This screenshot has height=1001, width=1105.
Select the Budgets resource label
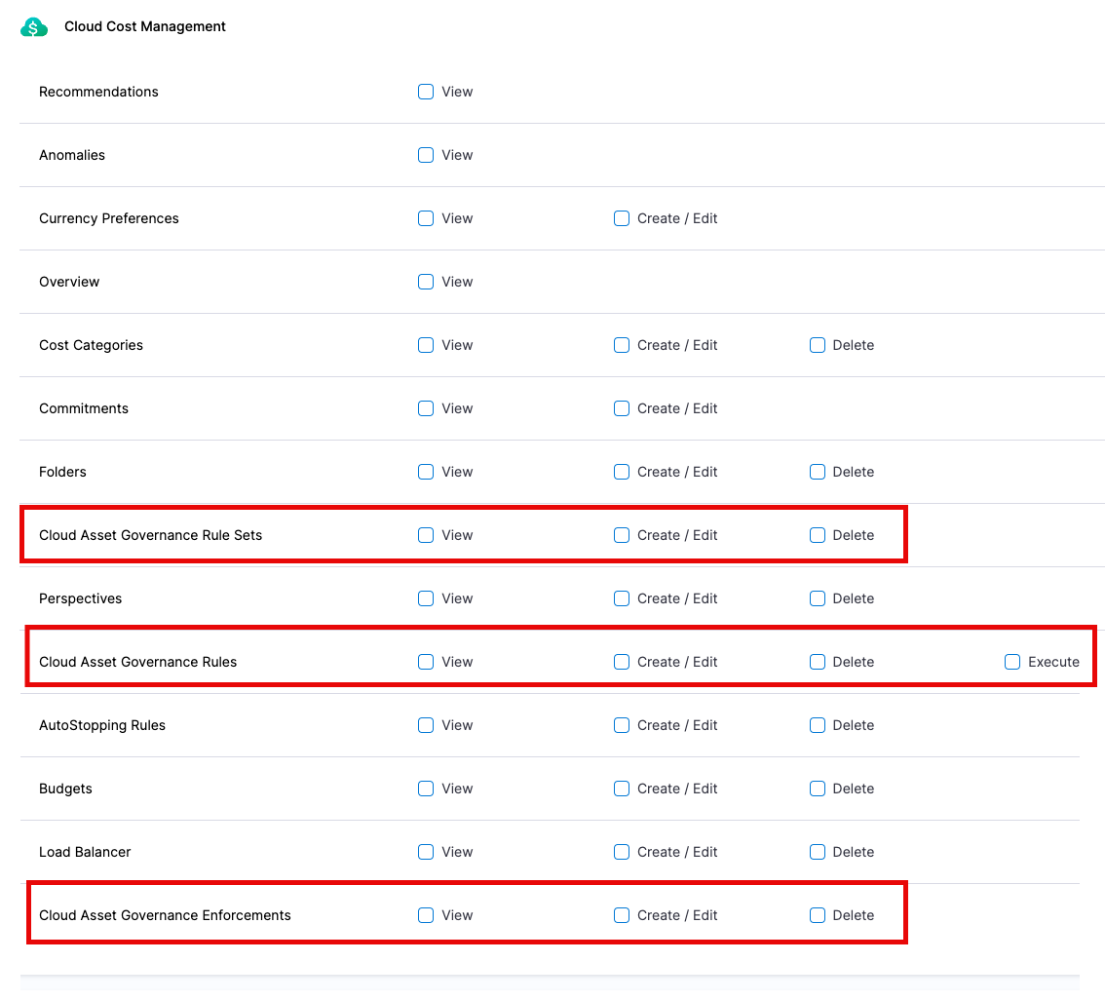click(x=65, y=789)
